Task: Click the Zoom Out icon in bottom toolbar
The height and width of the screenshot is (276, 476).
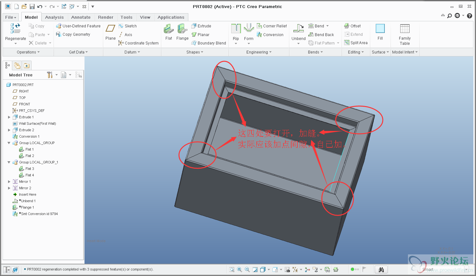Action: (x=247, y=270)
